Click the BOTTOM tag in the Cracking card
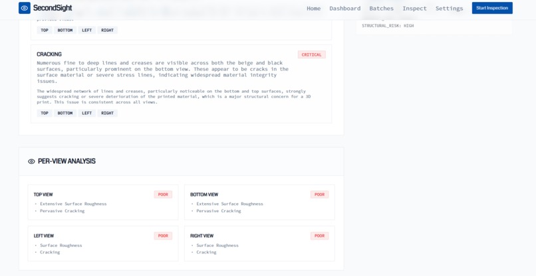This screenshot has height=276, width=536. coord(65,113)
